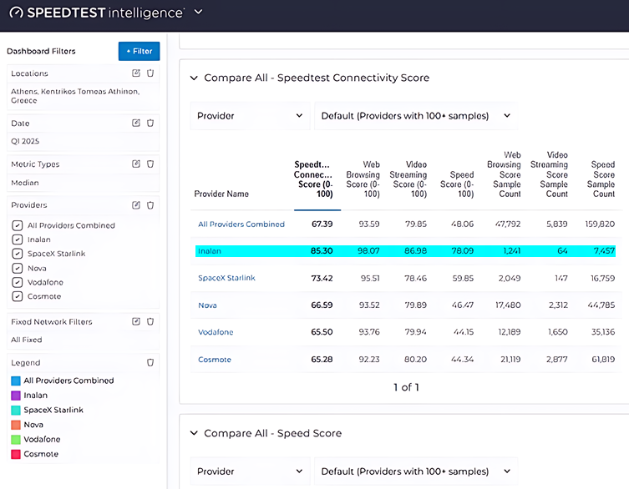Delete the Providers filter
The width and height of the screenshot is (629, 489).
click(x=150, y=204)
